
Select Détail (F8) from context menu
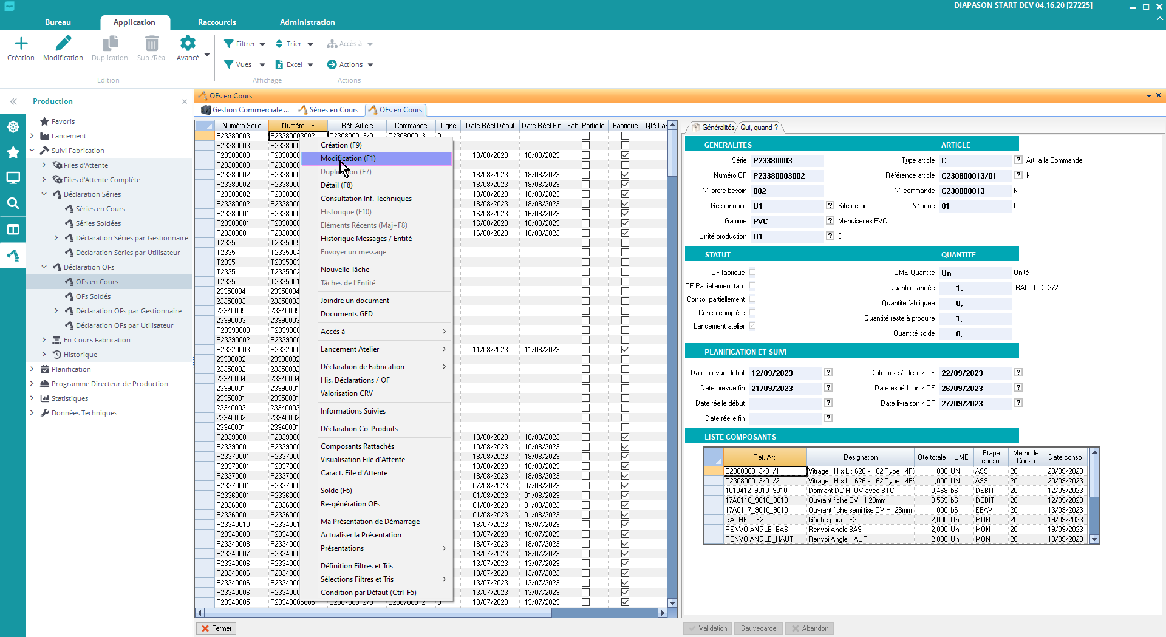pos(336,185)
